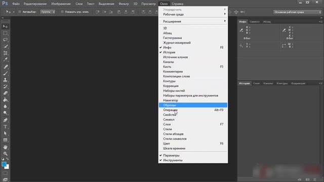Select the Paint Bucket tool
This screenshot has width=324, height=182.
tap(6, 100)
